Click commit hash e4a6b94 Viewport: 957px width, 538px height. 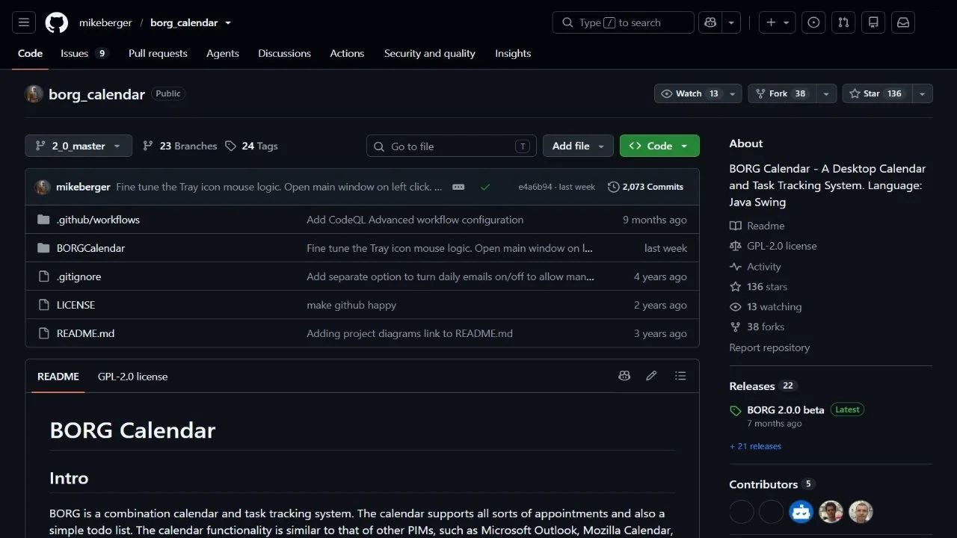pos(535,187)
